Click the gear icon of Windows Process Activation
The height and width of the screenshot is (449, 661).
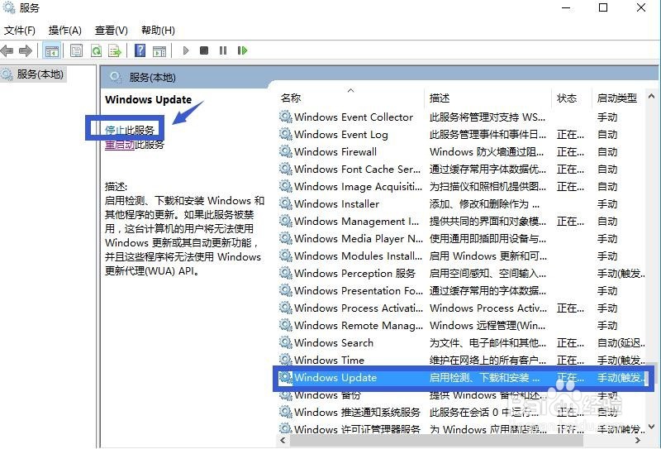coord(286,308)
